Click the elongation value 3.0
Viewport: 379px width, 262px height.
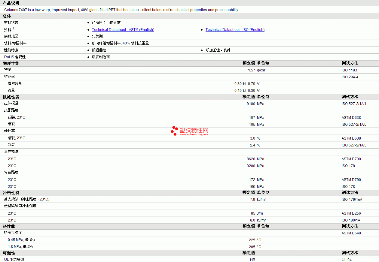(x=252, y=138)
